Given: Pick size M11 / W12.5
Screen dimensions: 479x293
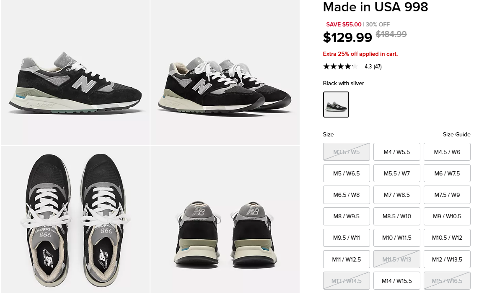Looking at the screenshot, I should pos(346,259).
